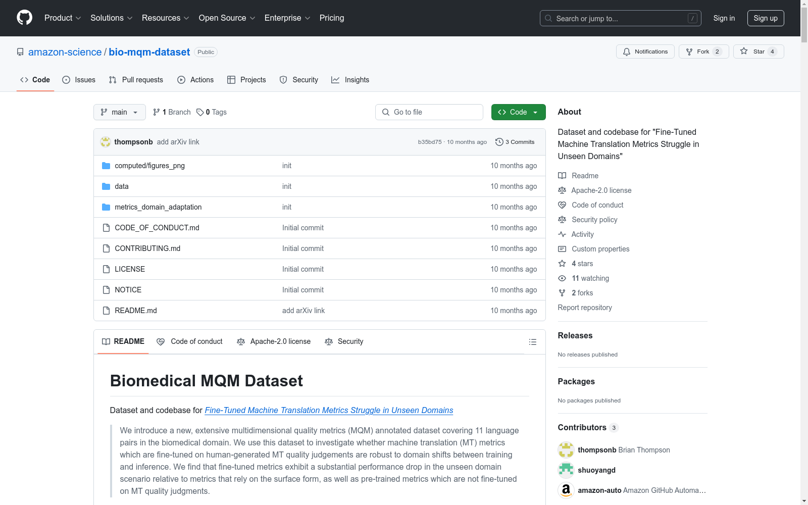Open the data folder icon
This screenshot has height=505, width=808.
(x=106, y=186)
